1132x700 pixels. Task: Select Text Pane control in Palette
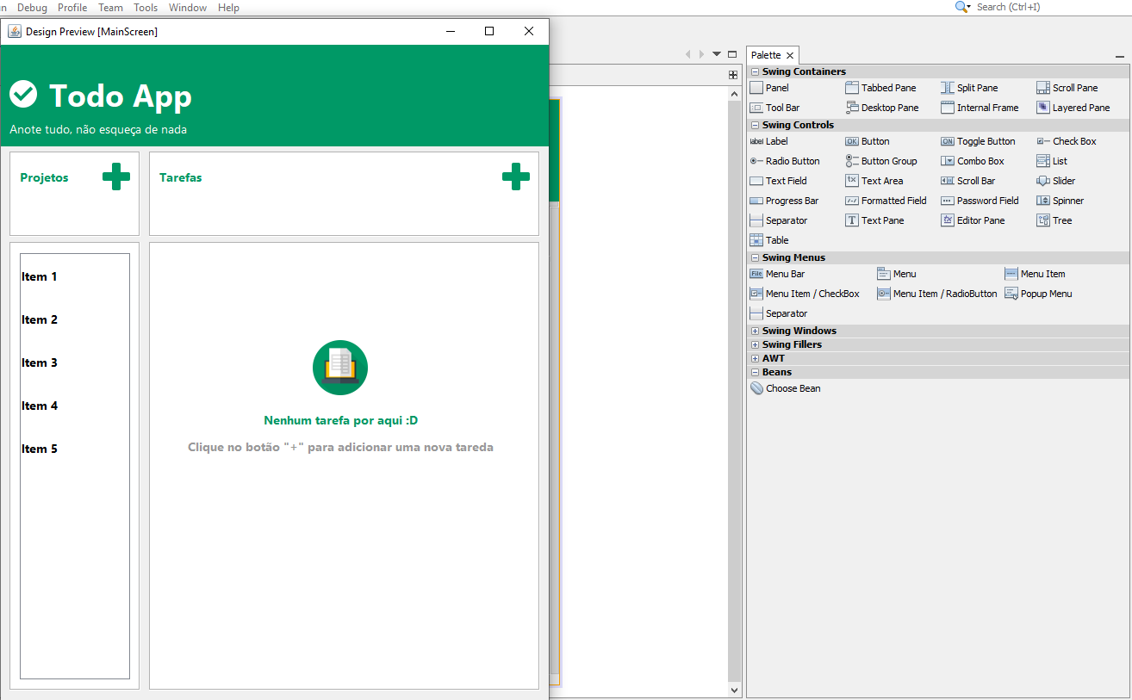(874, 220)
